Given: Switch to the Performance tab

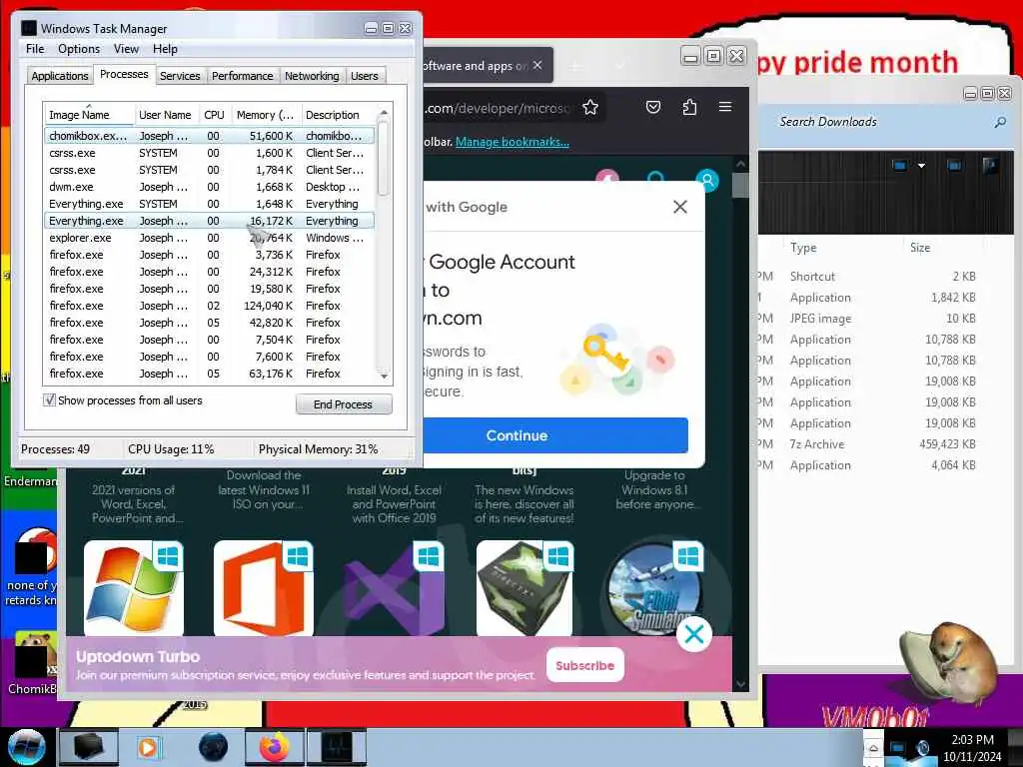Looking at the screenshot, I should pos(243,76).
